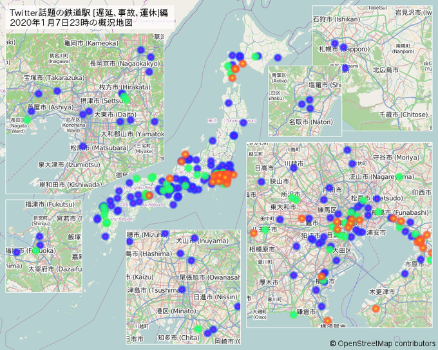Click the 猪名川町 (Inagawa) label
This screenshot has height=350, width=438.
(60, 59)
